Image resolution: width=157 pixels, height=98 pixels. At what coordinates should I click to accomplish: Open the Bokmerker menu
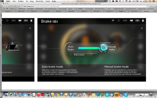click(40, 1)
